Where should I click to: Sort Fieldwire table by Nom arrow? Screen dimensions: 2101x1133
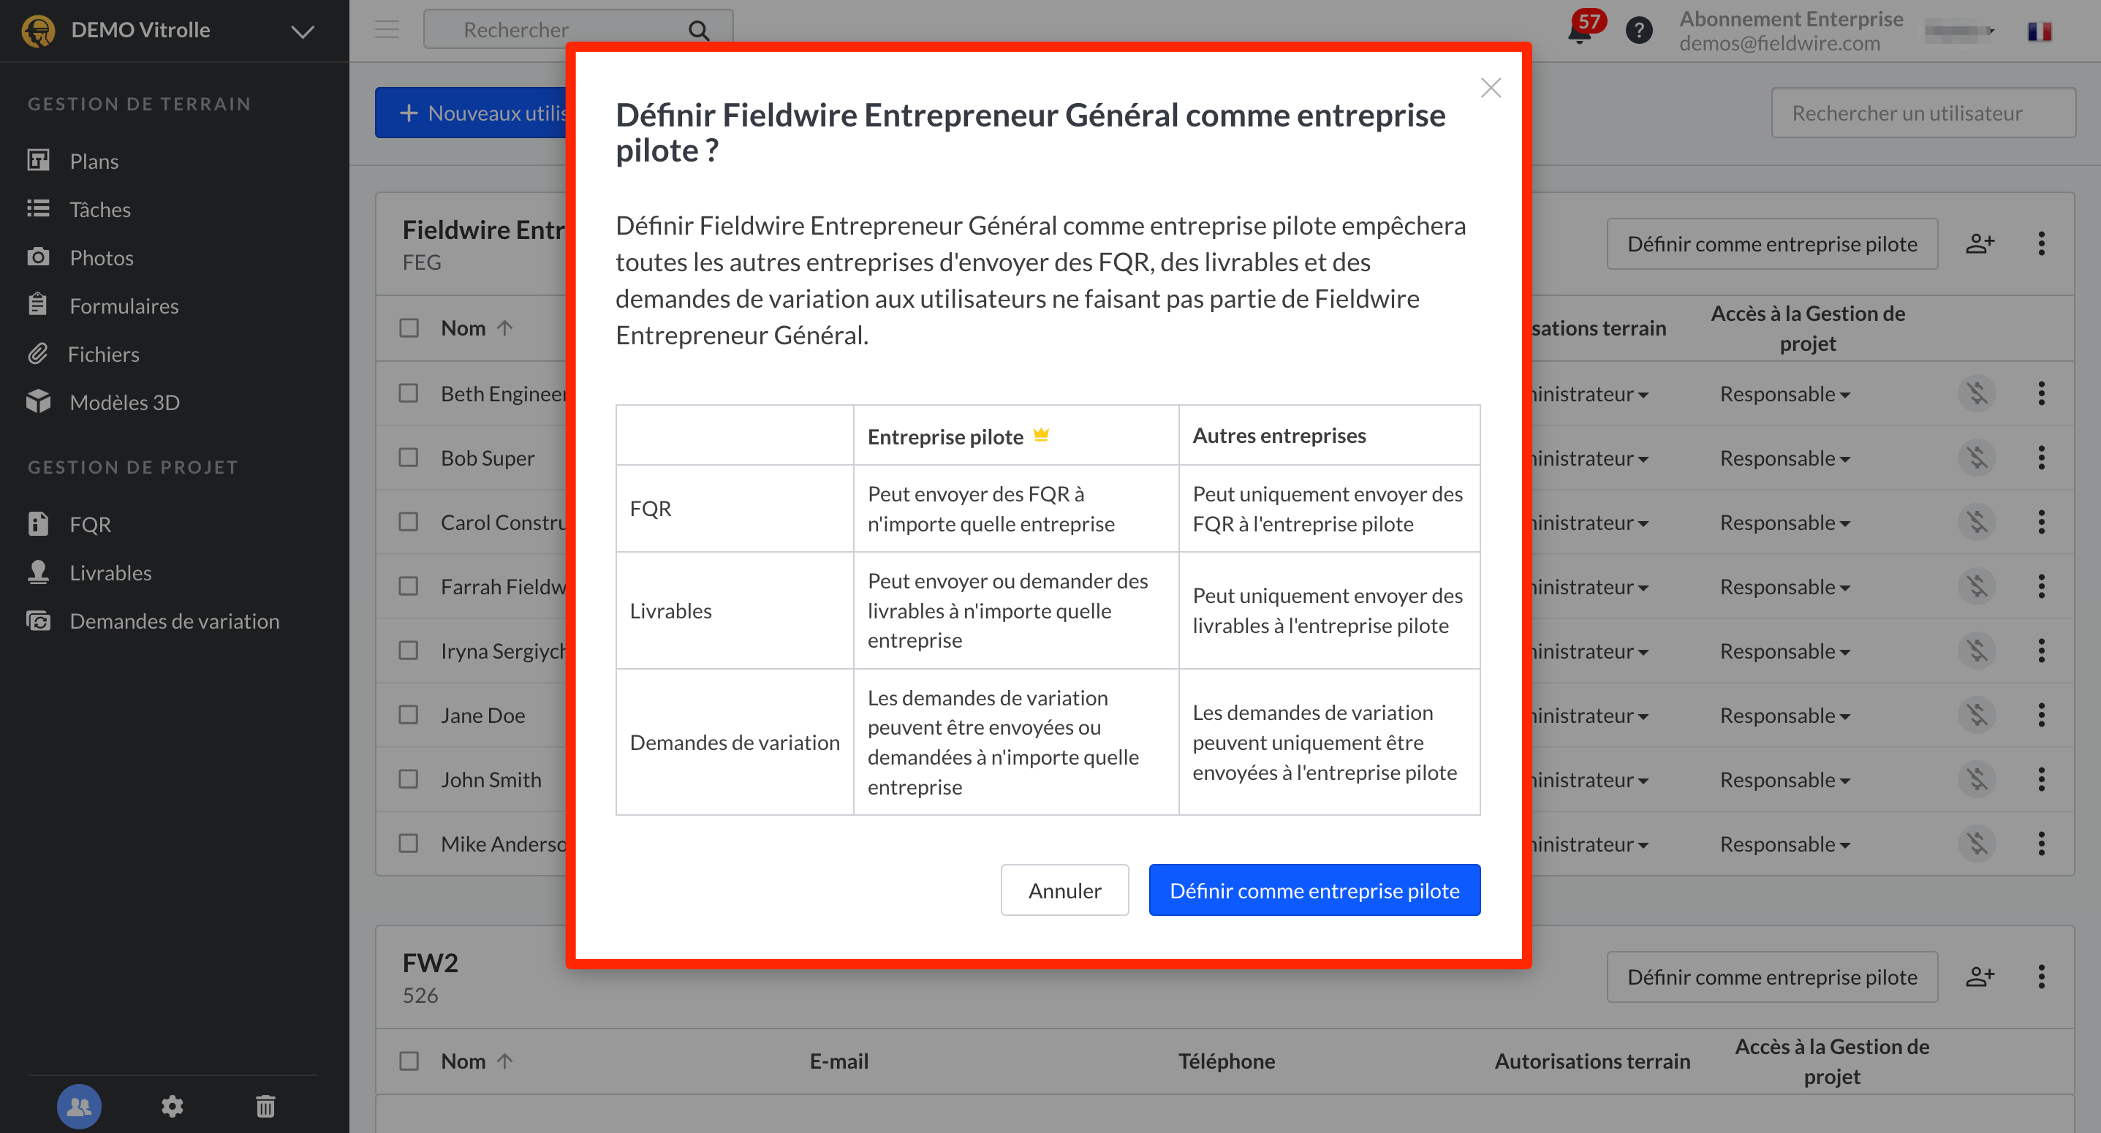click(x=505, y=328)
